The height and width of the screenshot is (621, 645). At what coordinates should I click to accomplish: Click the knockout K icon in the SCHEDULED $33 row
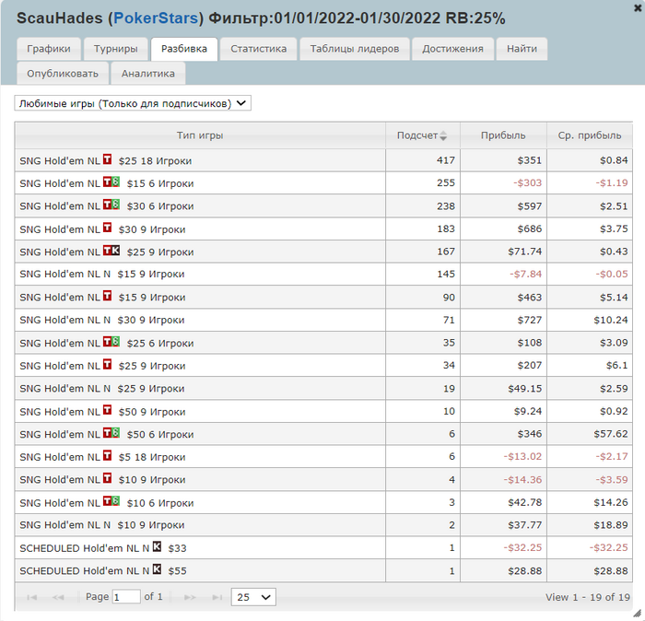coord(157,546)
